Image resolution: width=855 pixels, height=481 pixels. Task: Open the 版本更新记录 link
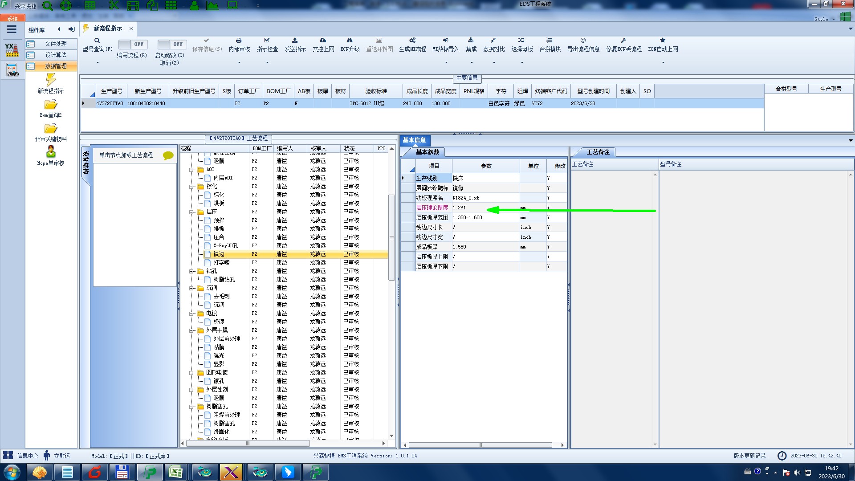(749, 456)
